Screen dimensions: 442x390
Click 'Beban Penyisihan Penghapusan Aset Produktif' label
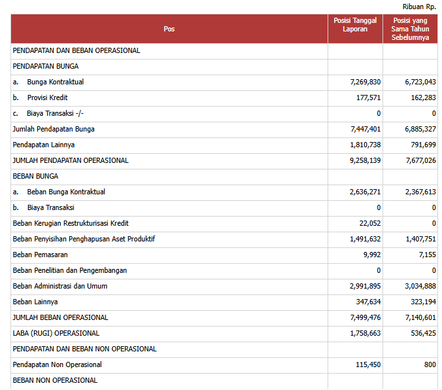84,239
